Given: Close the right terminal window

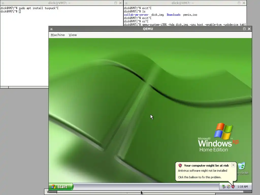Looking at the screenshot, I should (x=244, y=3).
